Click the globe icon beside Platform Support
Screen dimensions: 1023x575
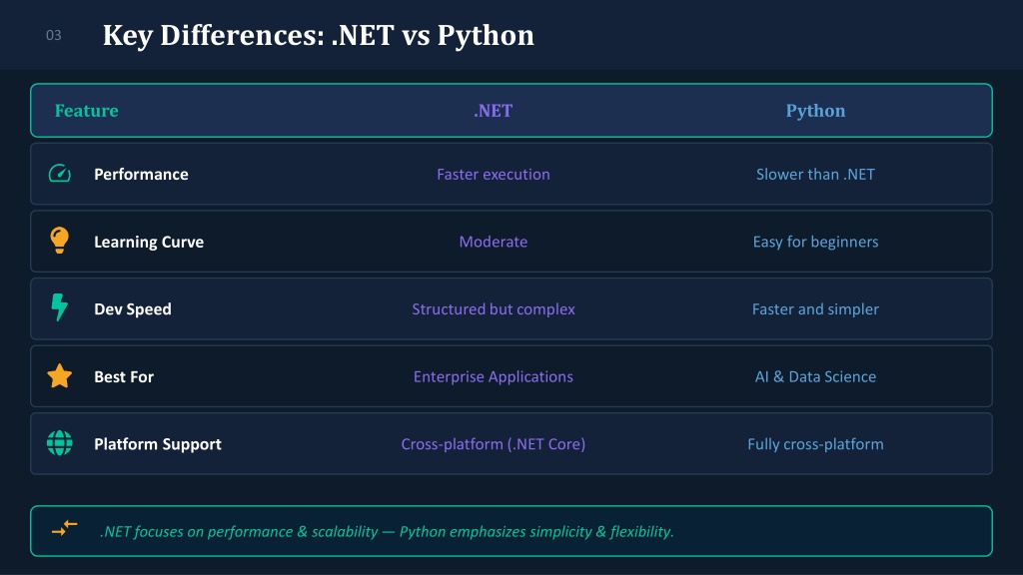coord(59,443)
